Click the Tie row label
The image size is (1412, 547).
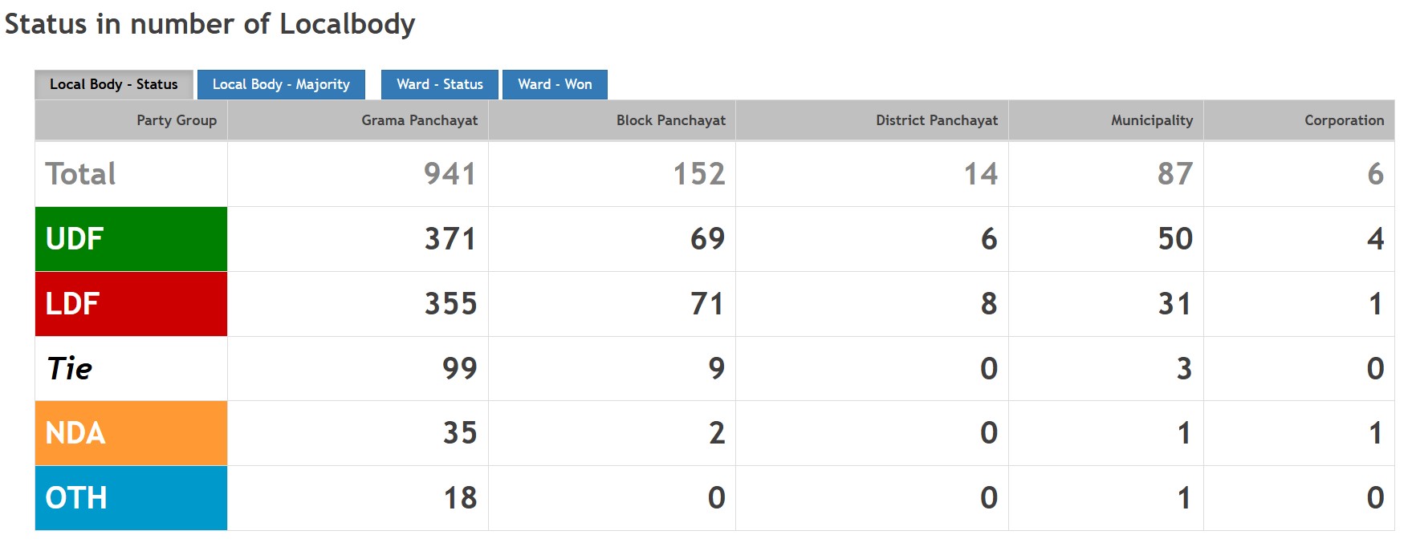(70, 369)
